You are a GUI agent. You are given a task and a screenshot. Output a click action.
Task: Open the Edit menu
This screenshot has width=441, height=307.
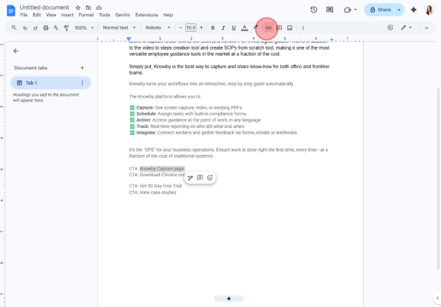point(37,15)
